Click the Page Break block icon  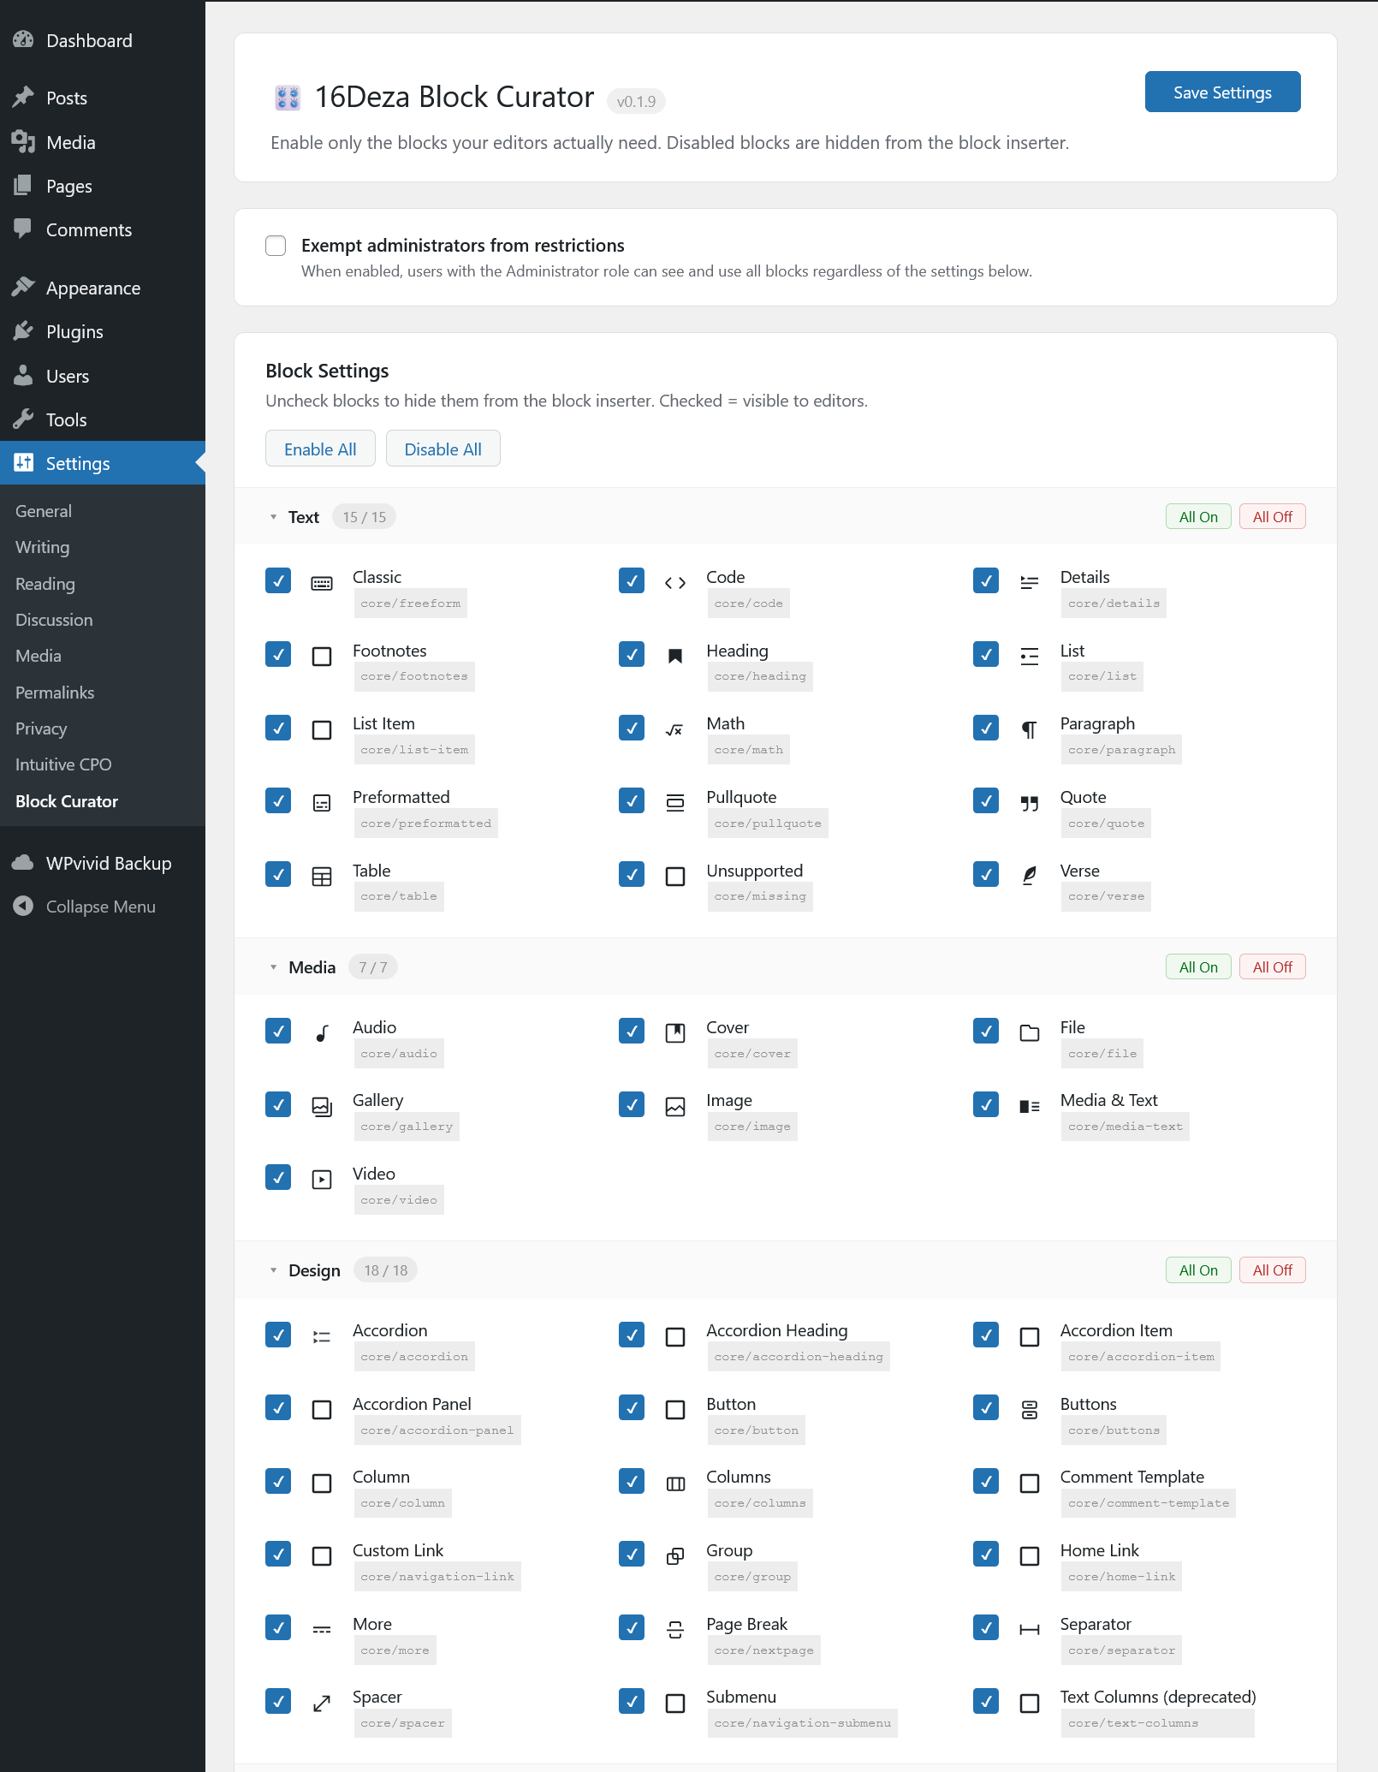tap(675, 1630)
